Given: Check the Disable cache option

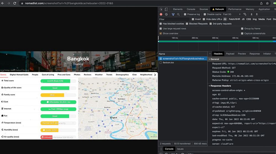Looking at the screenshot, I should [x=205, y=14].
